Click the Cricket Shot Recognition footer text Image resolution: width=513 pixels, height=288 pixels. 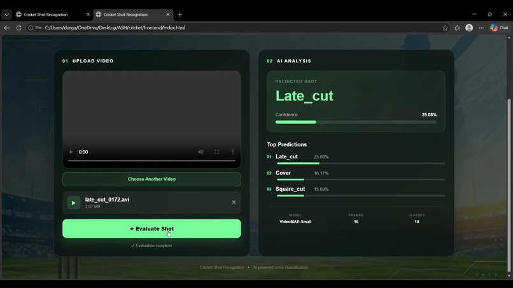(222, 268)
